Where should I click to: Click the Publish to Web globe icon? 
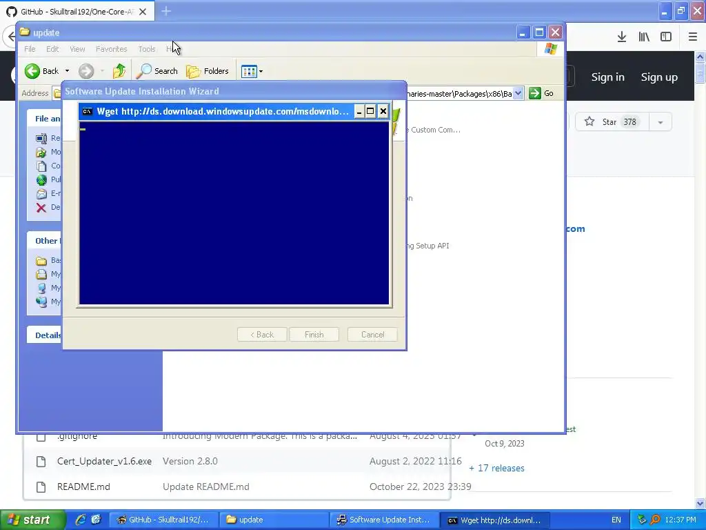41,180
